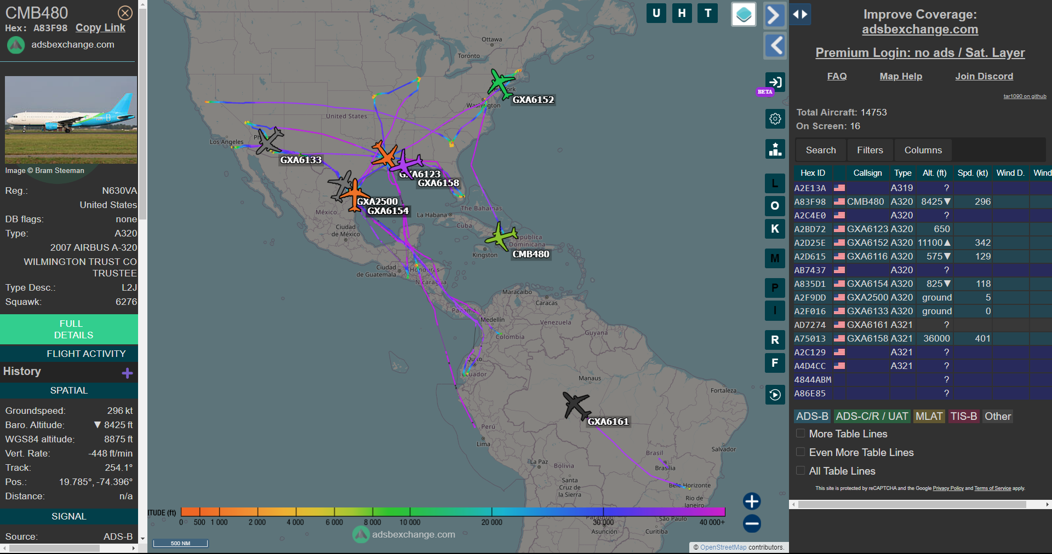Sort table by Callsign column
1052x554 pixels.
[x=867, y=173]
